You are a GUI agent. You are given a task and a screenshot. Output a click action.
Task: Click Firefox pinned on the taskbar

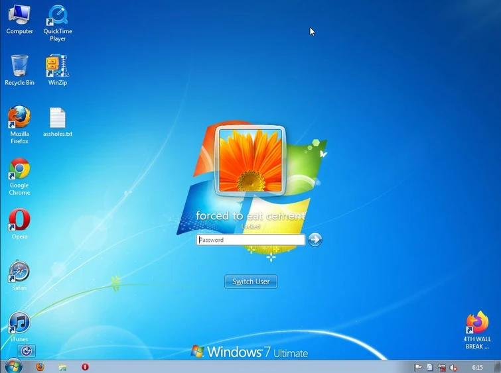pos(40,367)
